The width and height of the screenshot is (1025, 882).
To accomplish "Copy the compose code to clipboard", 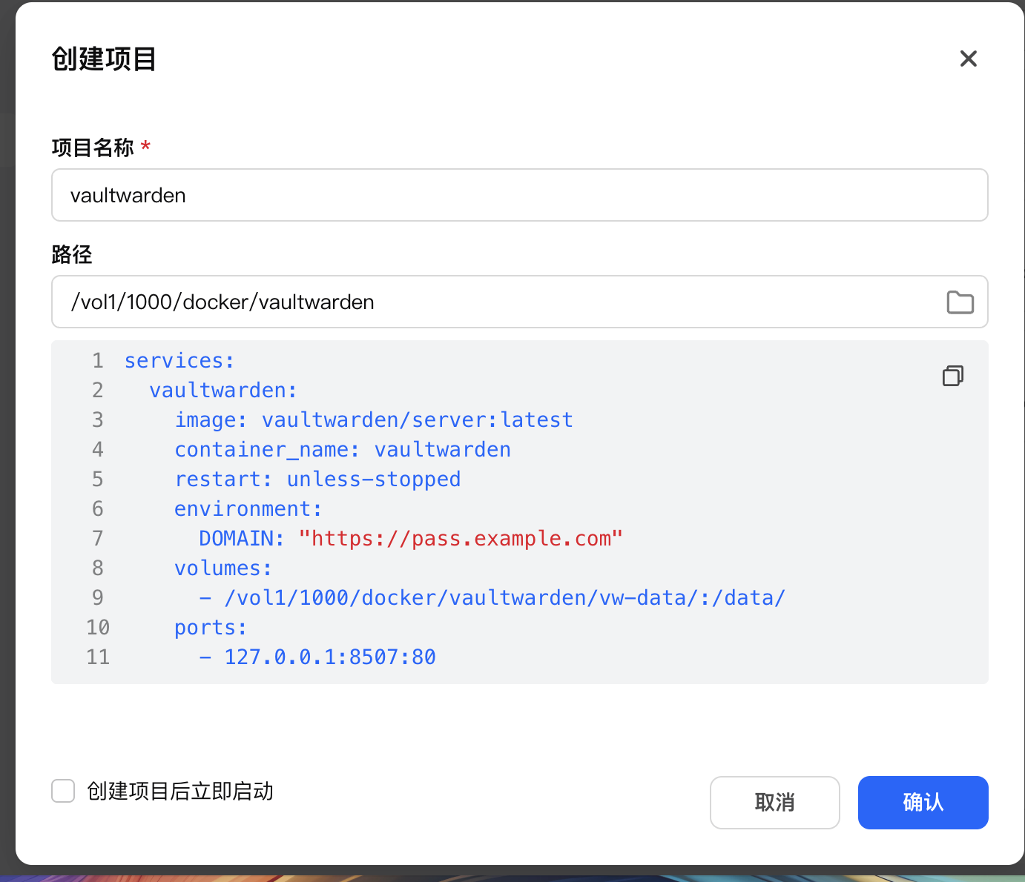I will pos(952,376).
